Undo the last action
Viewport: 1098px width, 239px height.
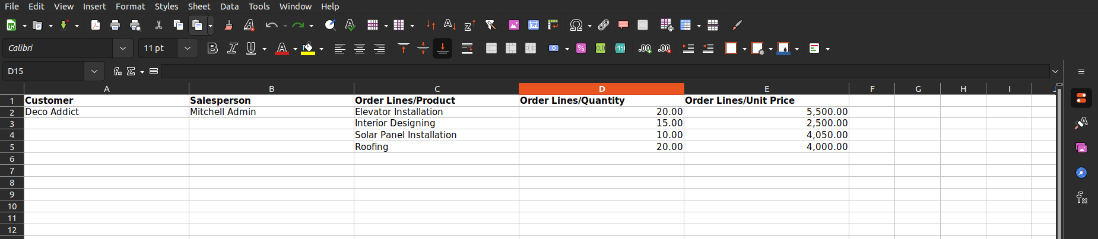[x=271, y=25]
